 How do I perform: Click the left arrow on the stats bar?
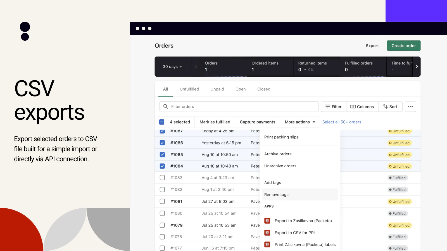pyautogui.click(x=196, y=67)
